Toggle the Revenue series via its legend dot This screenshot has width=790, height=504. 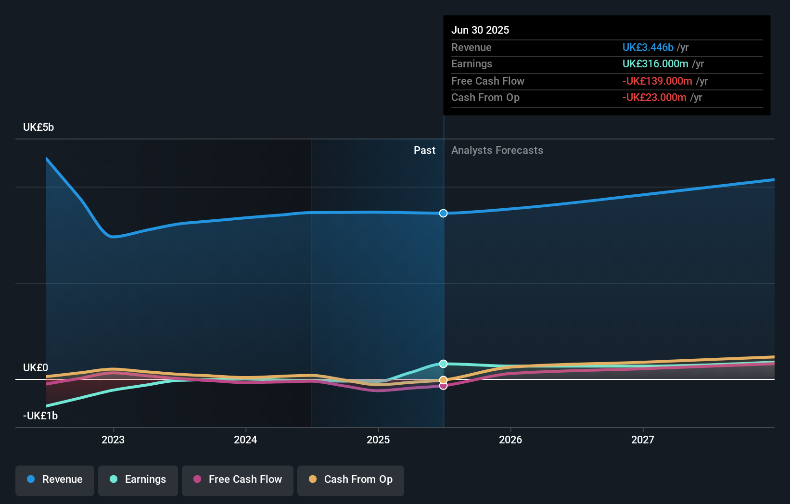coord(30,479)
